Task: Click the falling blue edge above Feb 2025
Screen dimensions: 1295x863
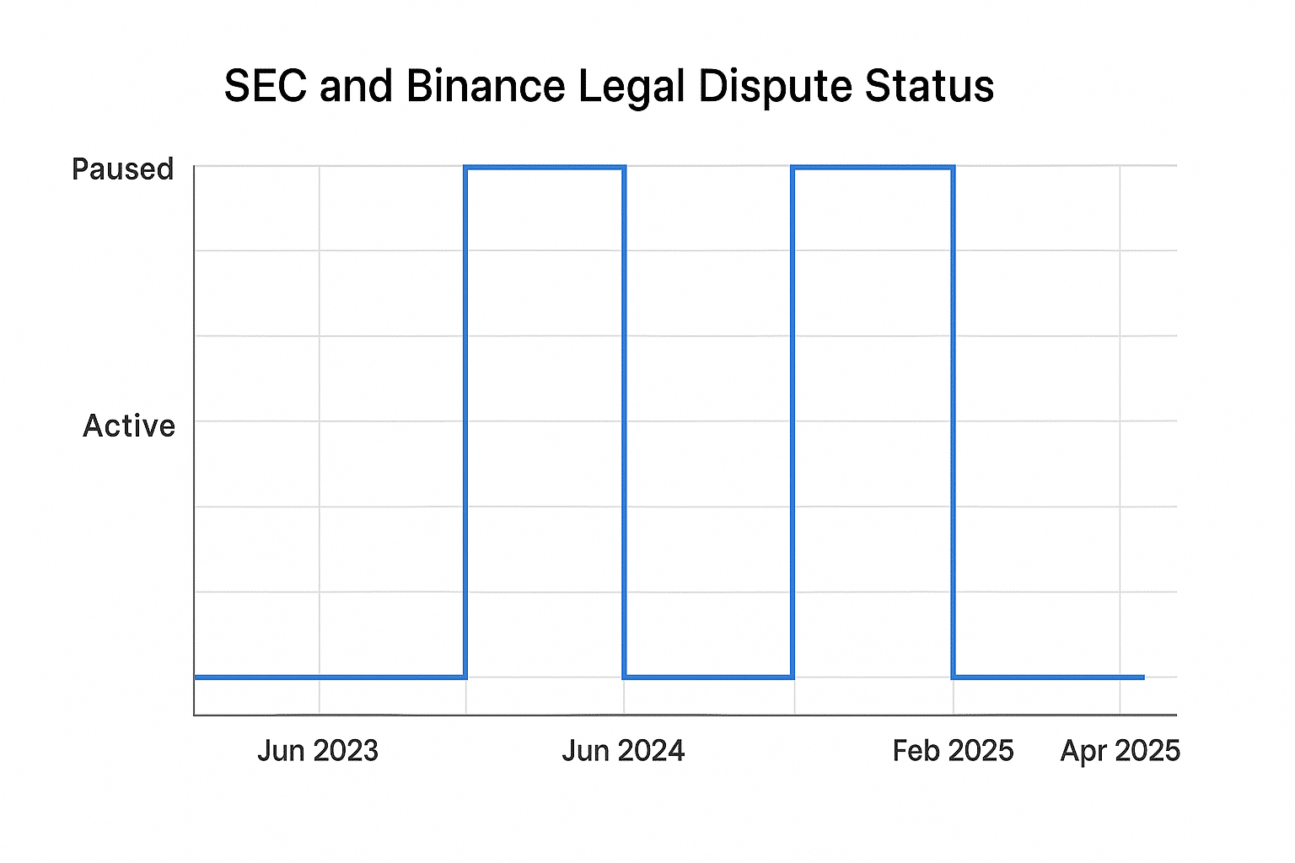Action: (953, 421)
